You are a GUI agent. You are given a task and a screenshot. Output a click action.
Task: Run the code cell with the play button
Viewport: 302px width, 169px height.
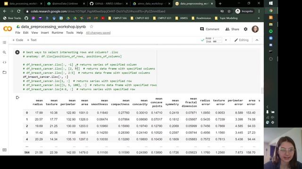coord(17,52)
